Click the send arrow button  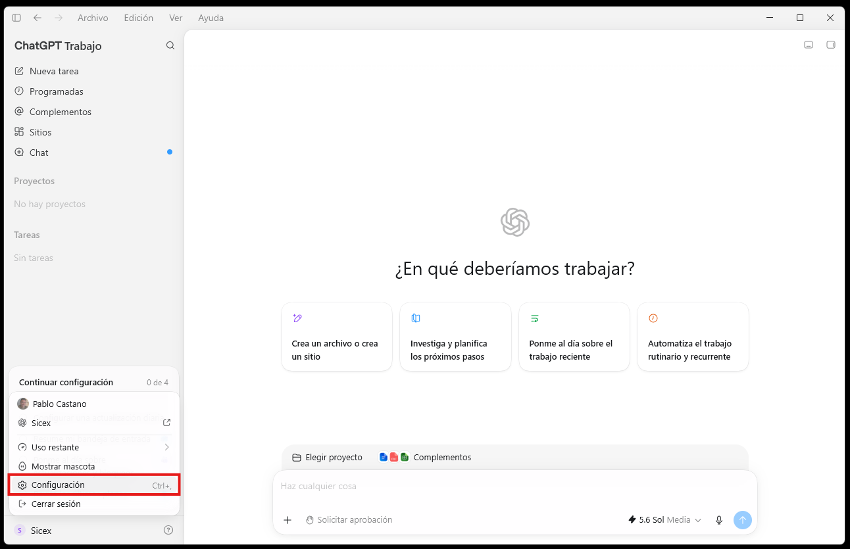(x=743, y=520)
